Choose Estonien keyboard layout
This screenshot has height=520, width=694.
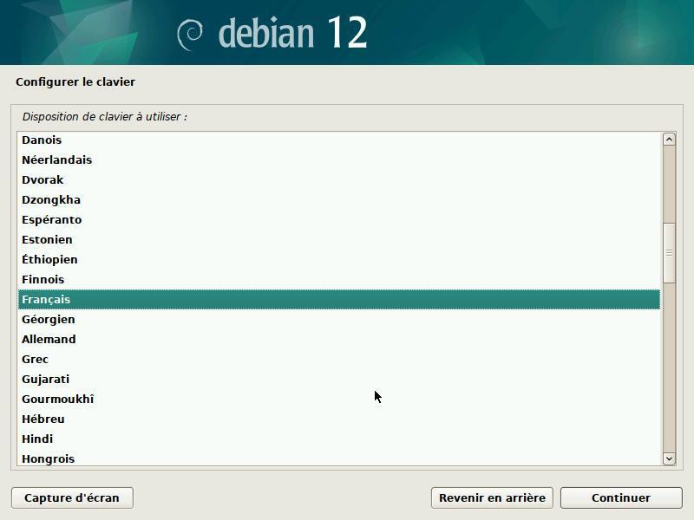point(47,239)
